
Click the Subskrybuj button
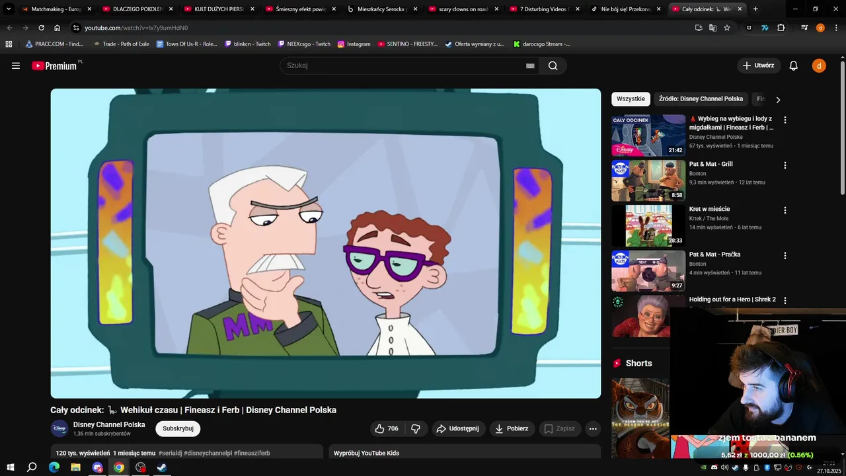tap(178, 428)
